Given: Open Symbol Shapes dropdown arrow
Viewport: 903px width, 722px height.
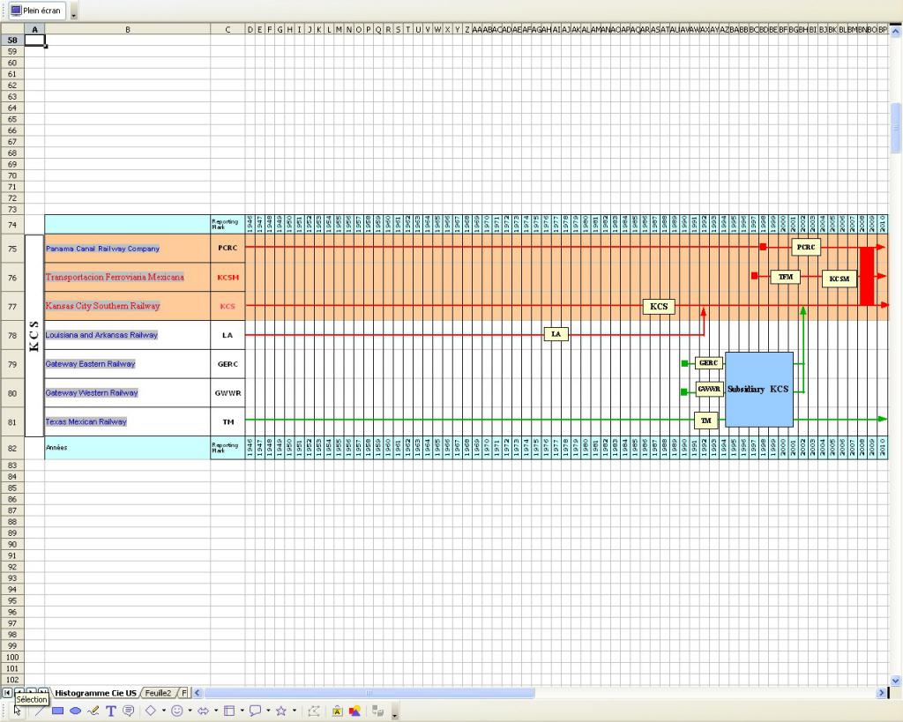Looking at the screenshot, I should point(190,711).
